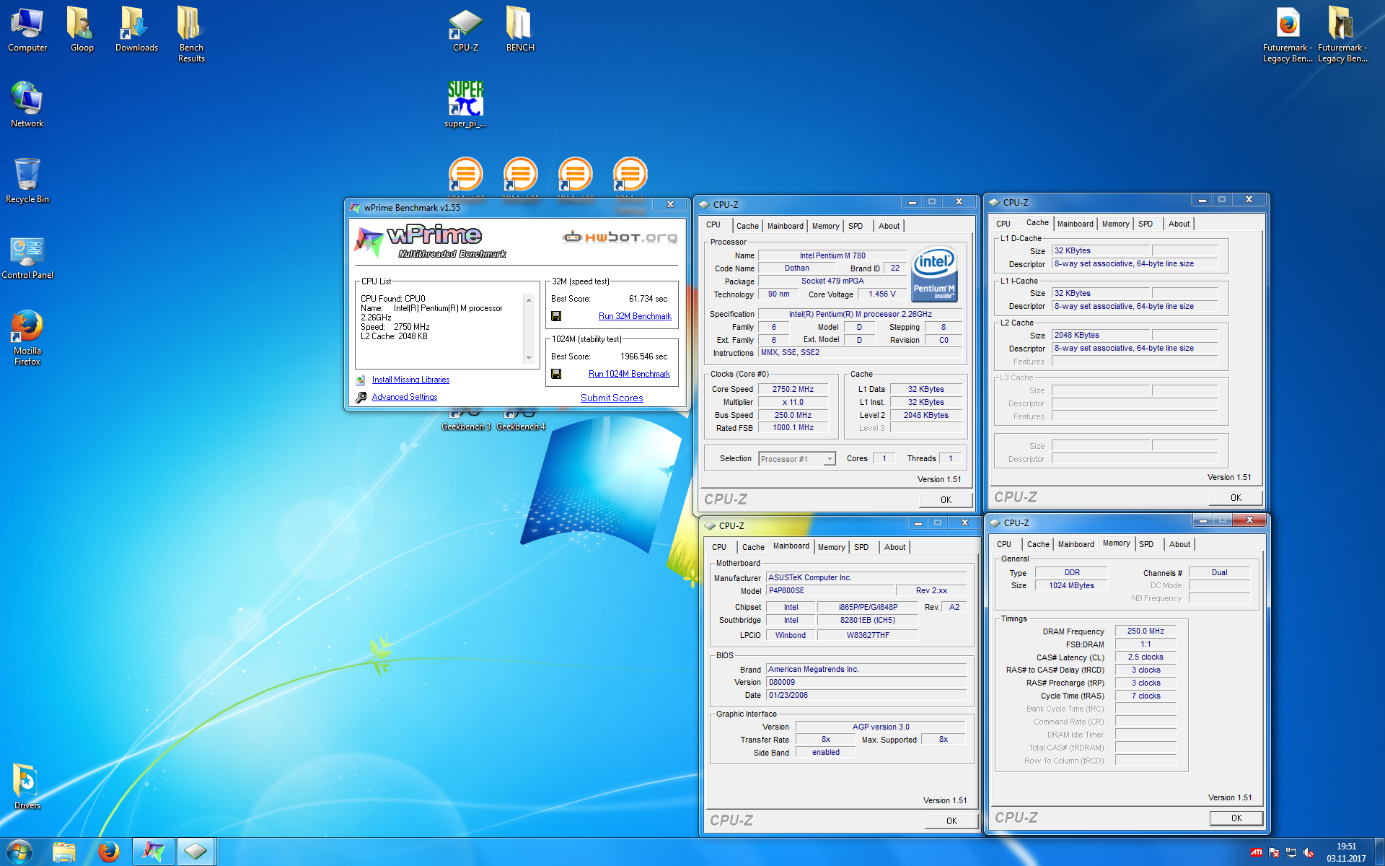Open Advanced Settings in wPrime

(x=405, y=397)
